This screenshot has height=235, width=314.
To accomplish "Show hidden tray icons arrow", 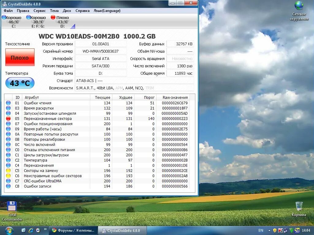I will pos(269,230).
